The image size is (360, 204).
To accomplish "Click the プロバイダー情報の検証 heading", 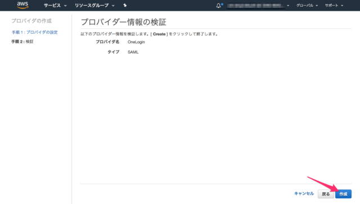I will point(124,22).
